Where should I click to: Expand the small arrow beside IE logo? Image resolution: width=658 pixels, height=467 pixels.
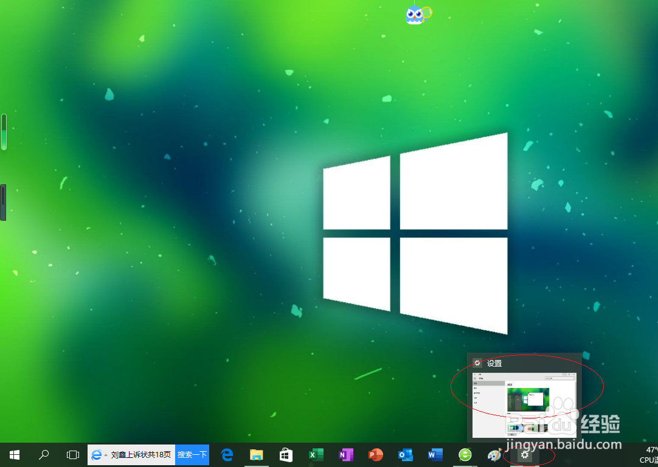106,455
